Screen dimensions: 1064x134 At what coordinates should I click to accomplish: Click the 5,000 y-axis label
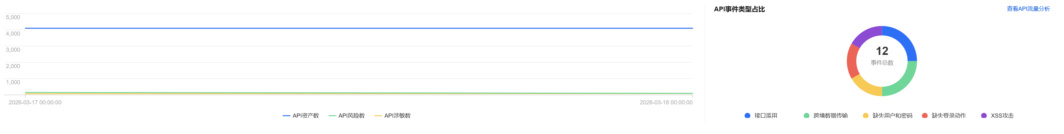pyautogui.click(x=13, y=17)
